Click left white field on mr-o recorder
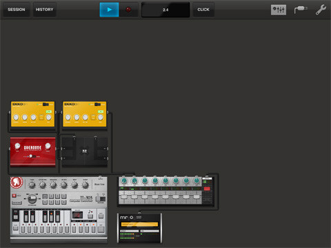Screen dimensions: 331x248 [130, 231]
